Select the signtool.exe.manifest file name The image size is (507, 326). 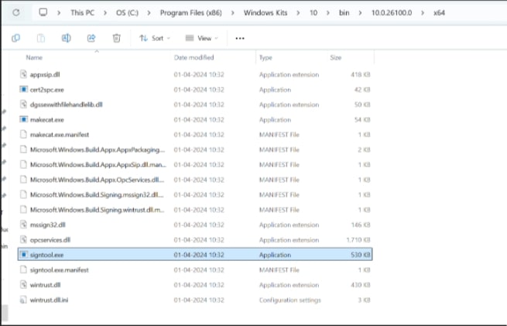click(59, 269)
